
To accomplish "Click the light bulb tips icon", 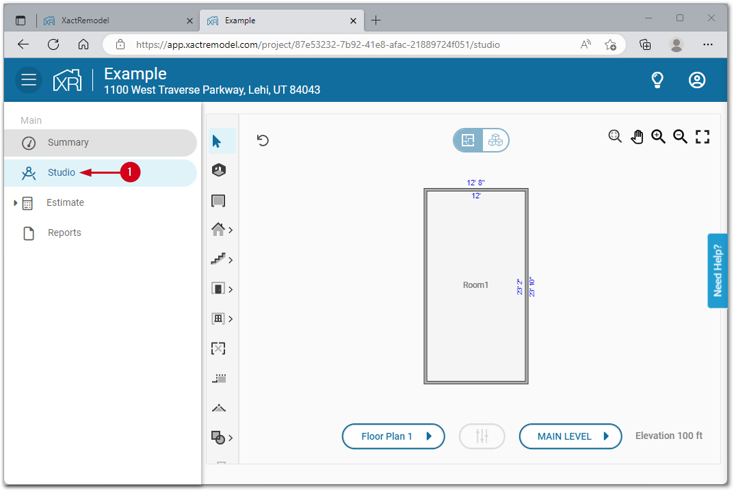I will [x=657, y=80].
